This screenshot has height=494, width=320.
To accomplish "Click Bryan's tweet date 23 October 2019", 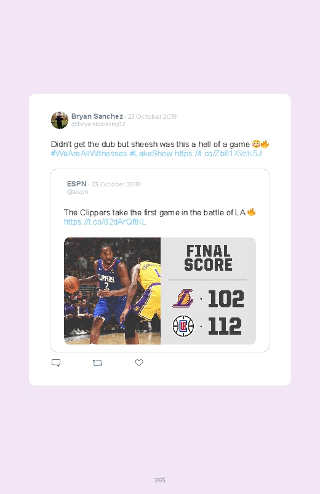I will pos(152,116).
